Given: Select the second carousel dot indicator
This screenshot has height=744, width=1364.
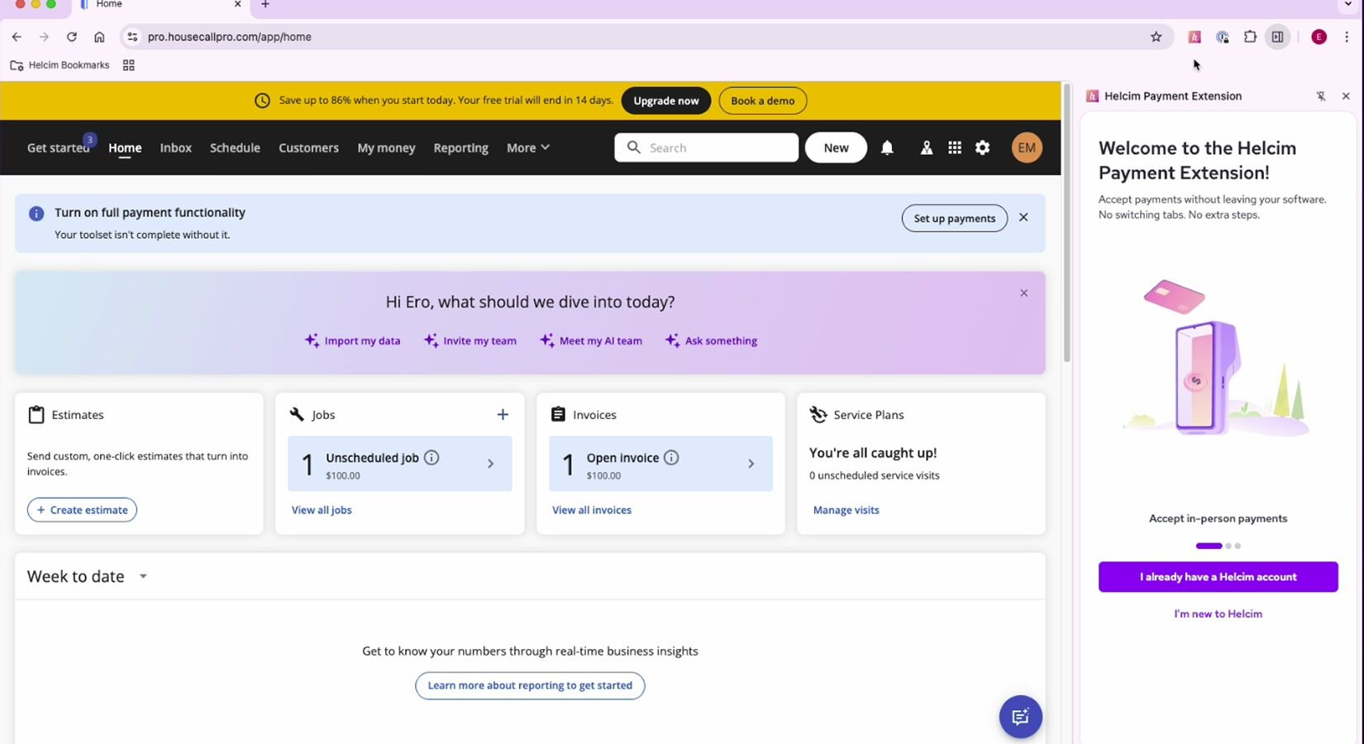Looking at the screenshot, I should pyautogui.click(x=1228, y=546).
